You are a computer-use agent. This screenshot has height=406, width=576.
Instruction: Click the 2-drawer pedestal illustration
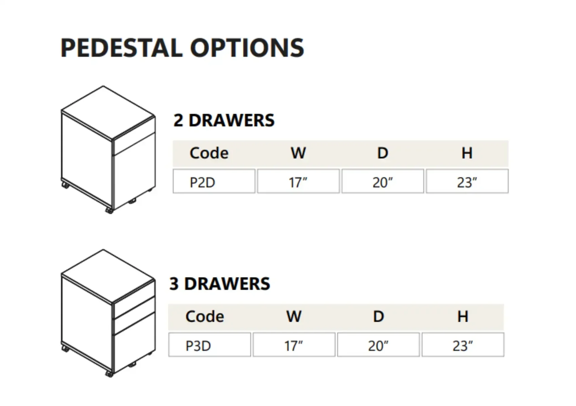coord(108,150)
